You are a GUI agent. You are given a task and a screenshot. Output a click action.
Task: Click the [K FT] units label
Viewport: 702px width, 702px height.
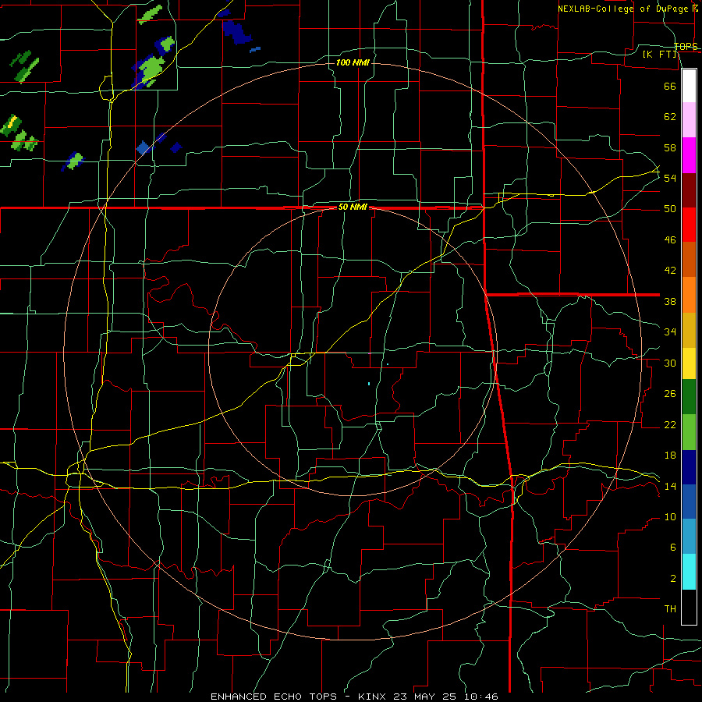coord(659,55)
